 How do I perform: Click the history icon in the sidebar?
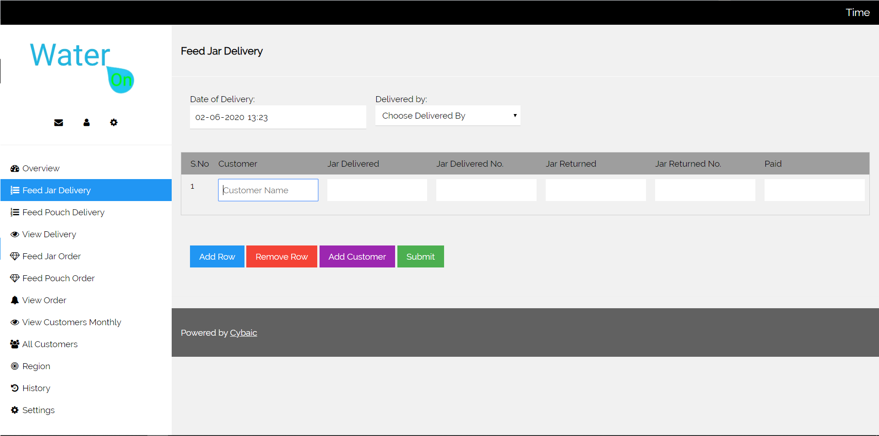click(x=15, y=388)
